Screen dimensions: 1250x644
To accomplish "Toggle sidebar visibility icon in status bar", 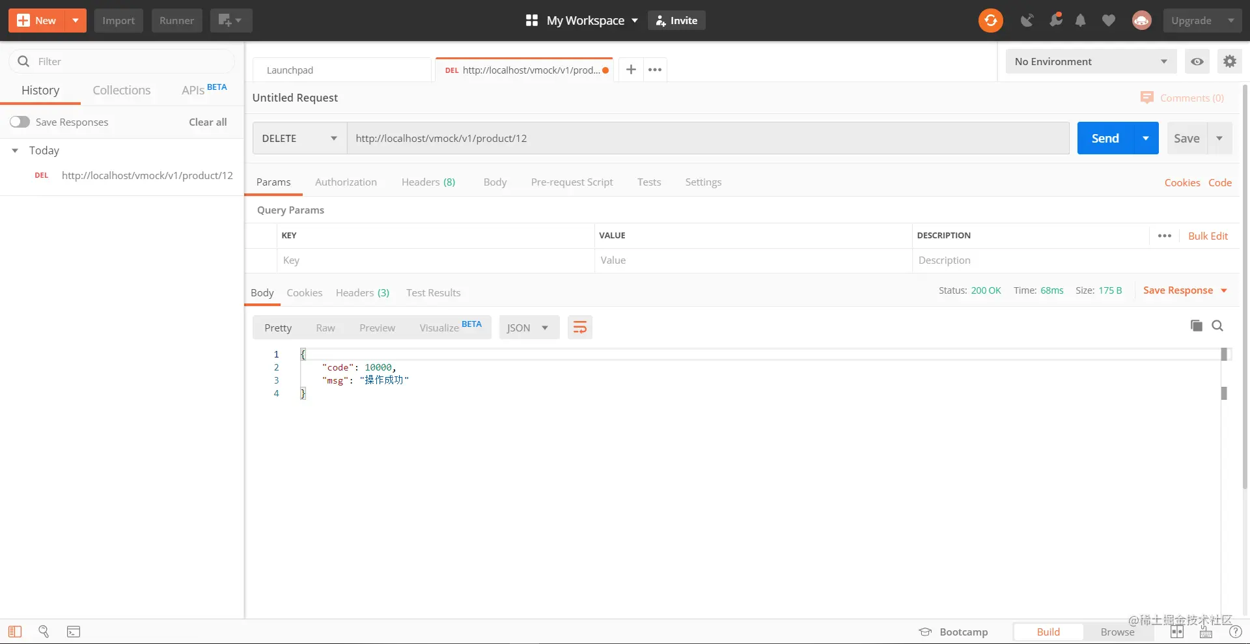I will point(15,631).
